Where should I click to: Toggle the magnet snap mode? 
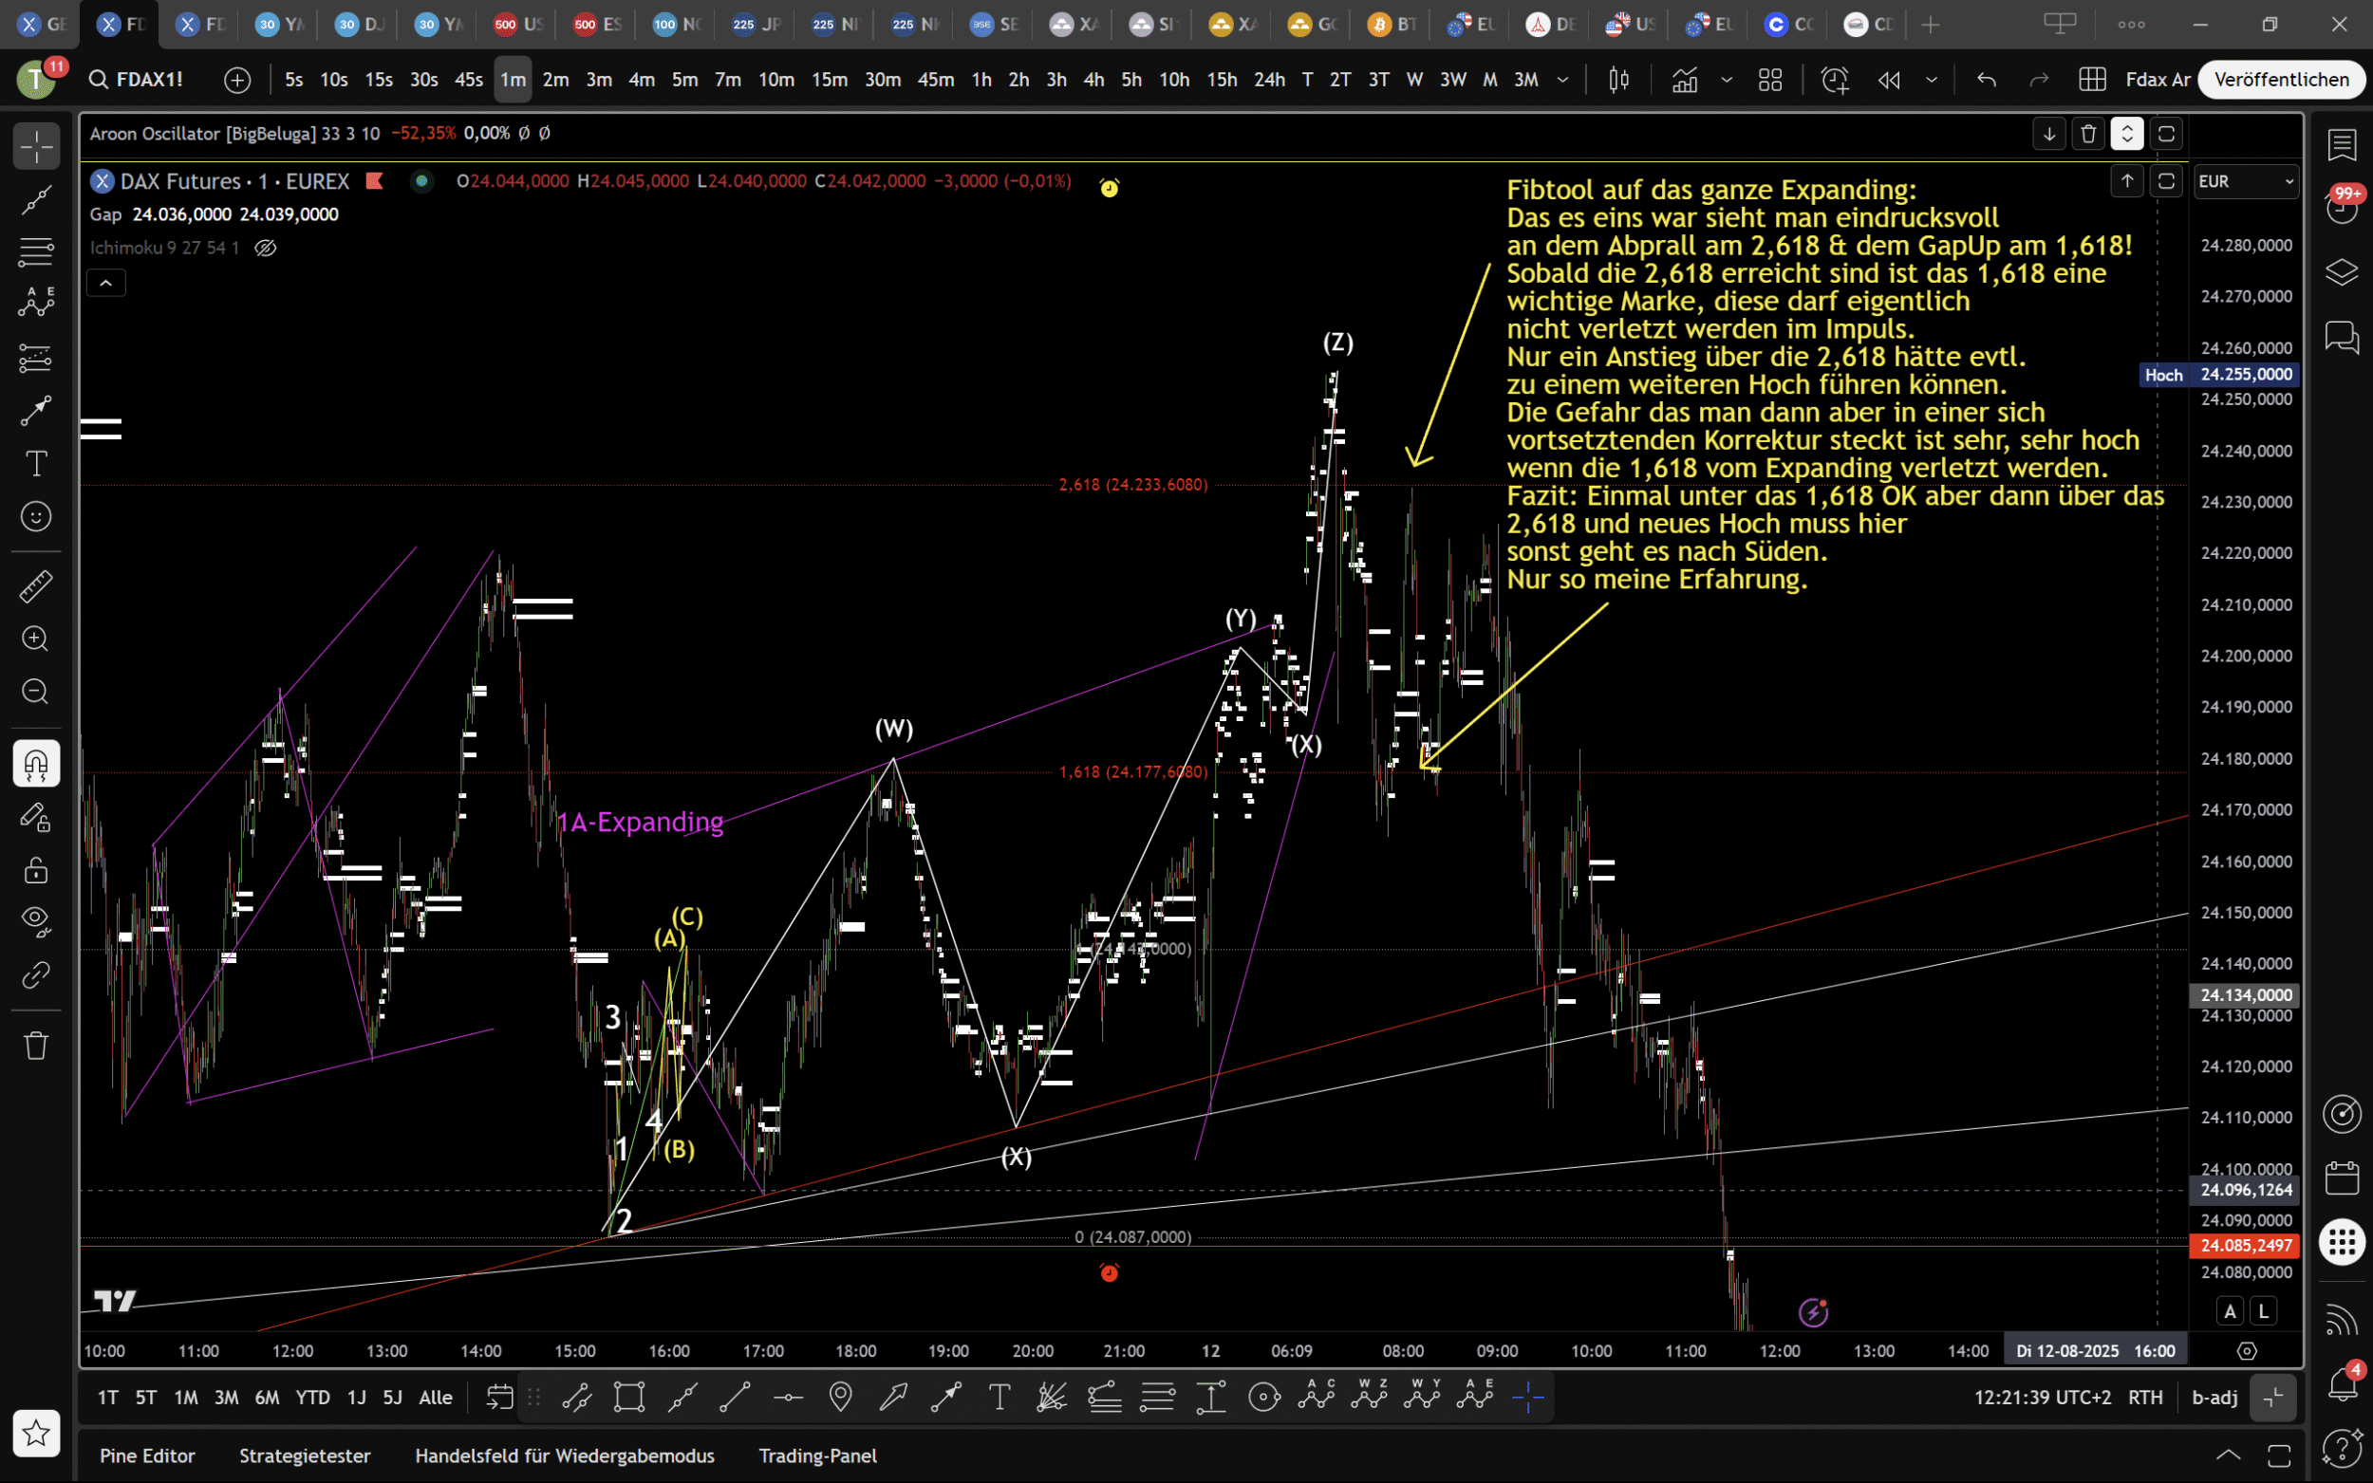36,763
